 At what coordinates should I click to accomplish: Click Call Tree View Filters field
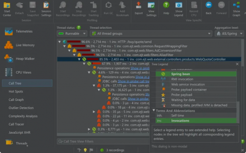click(103, 141)
